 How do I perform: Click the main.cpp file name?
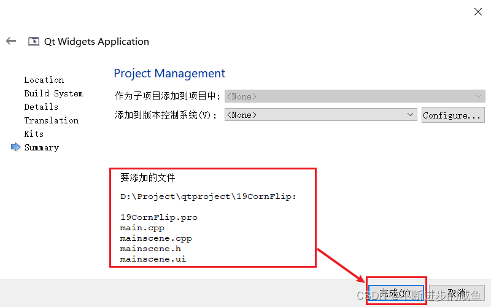tap(142, 228)
